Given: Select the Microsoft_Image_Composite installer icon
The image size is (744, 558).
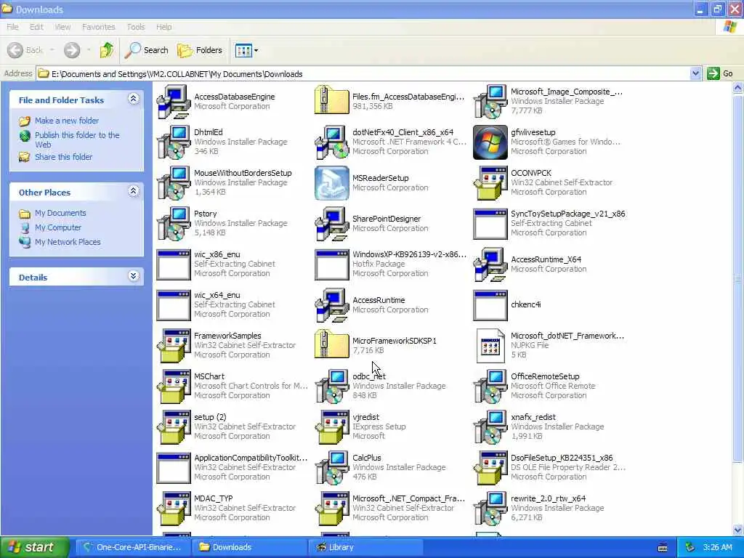Looking at the screenshot, I should 490,102.
